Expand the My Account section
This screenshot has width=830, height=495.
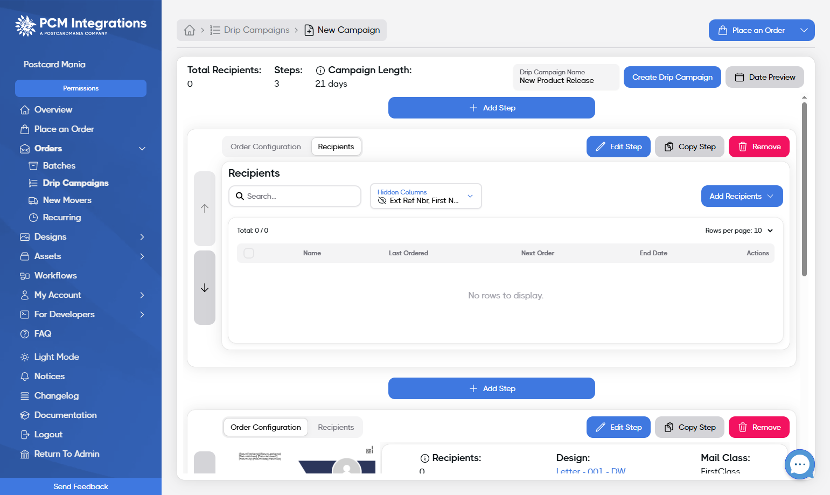tap(142, 295)
